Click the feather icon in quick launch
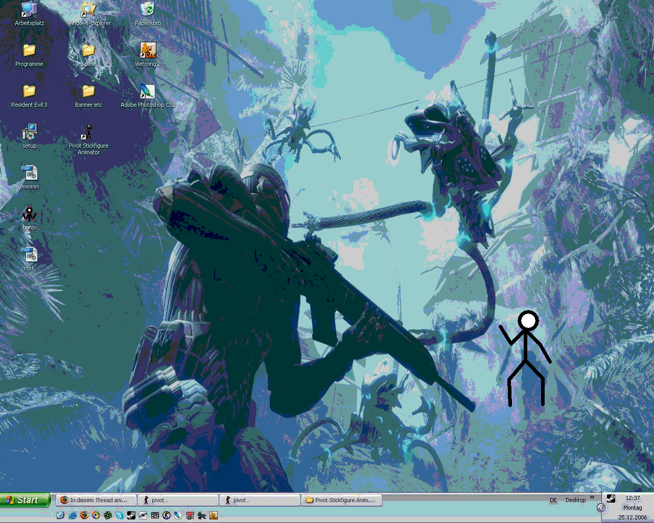Screen dimensions: 654x523 (x=178, y=515)
